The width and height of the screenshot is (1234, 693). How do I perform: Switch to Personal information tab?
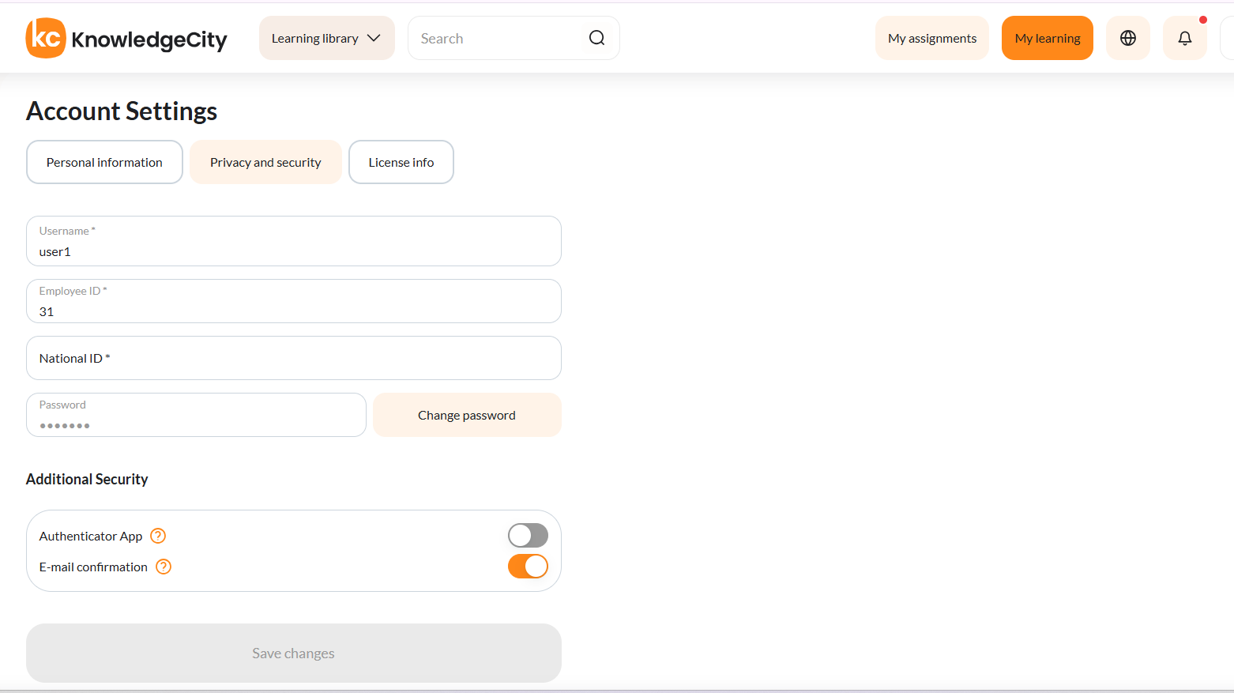pyautogui.click(x=104, y=162)
